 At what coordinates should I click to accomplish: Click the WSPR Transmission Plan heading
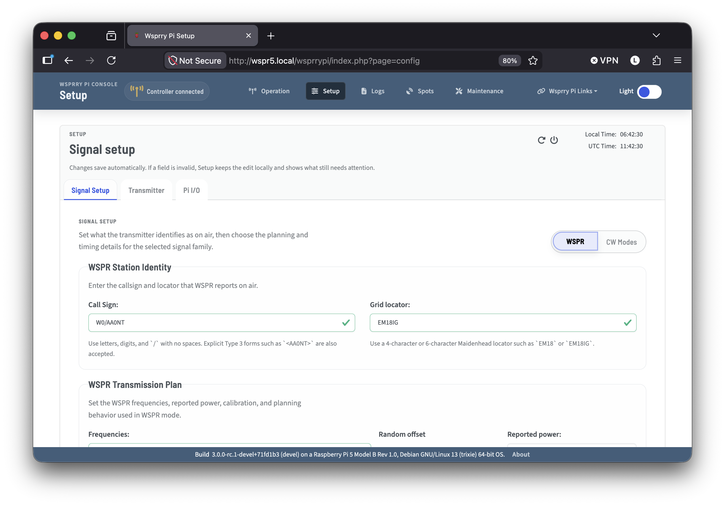[x=135, y=385]
